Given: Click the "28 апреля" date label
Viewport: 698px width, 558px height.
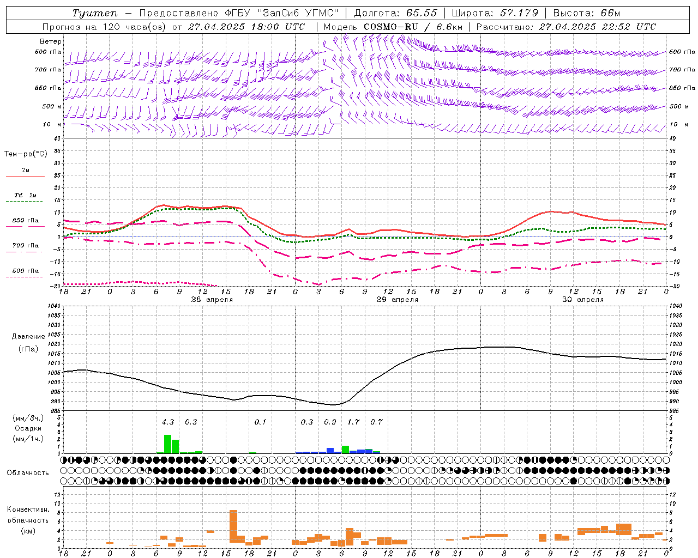Looking at the screenshot, I should tap(212, 300).
